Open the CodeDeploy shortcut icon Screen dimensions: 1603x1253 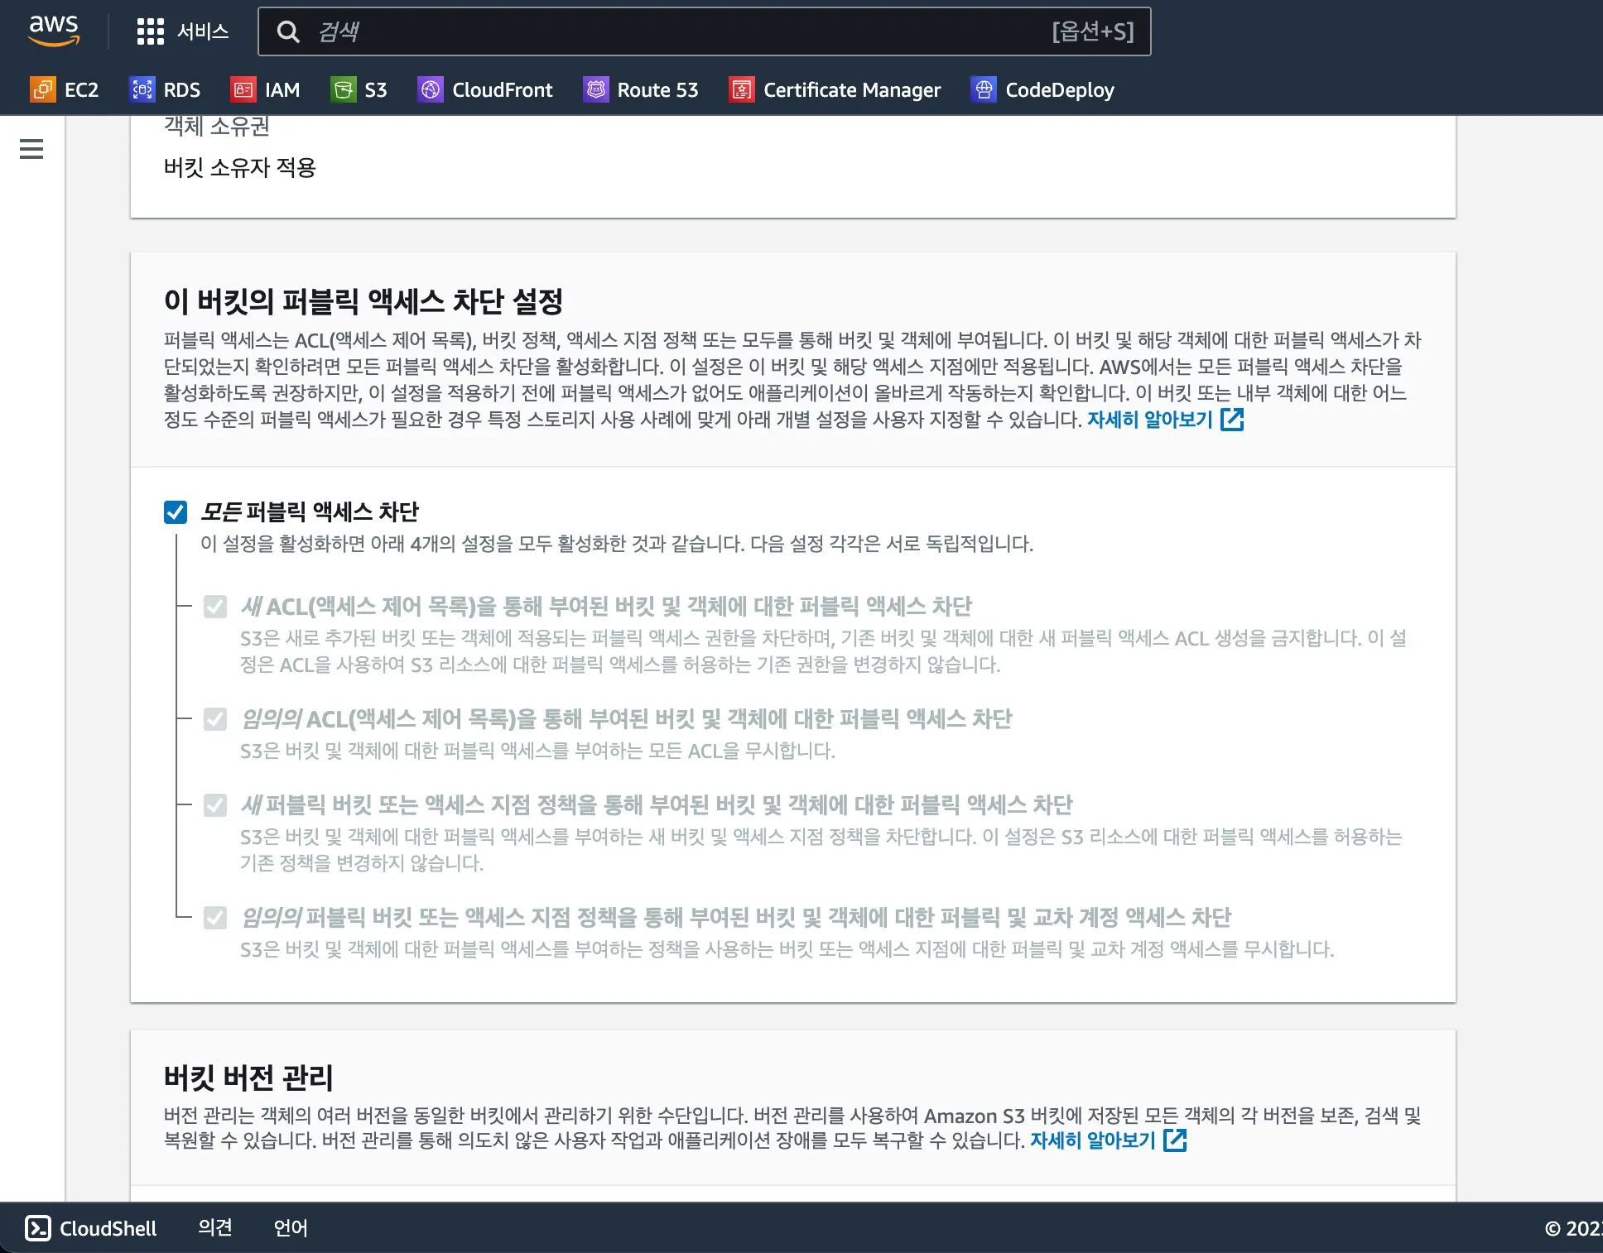(x=984, y=89)
